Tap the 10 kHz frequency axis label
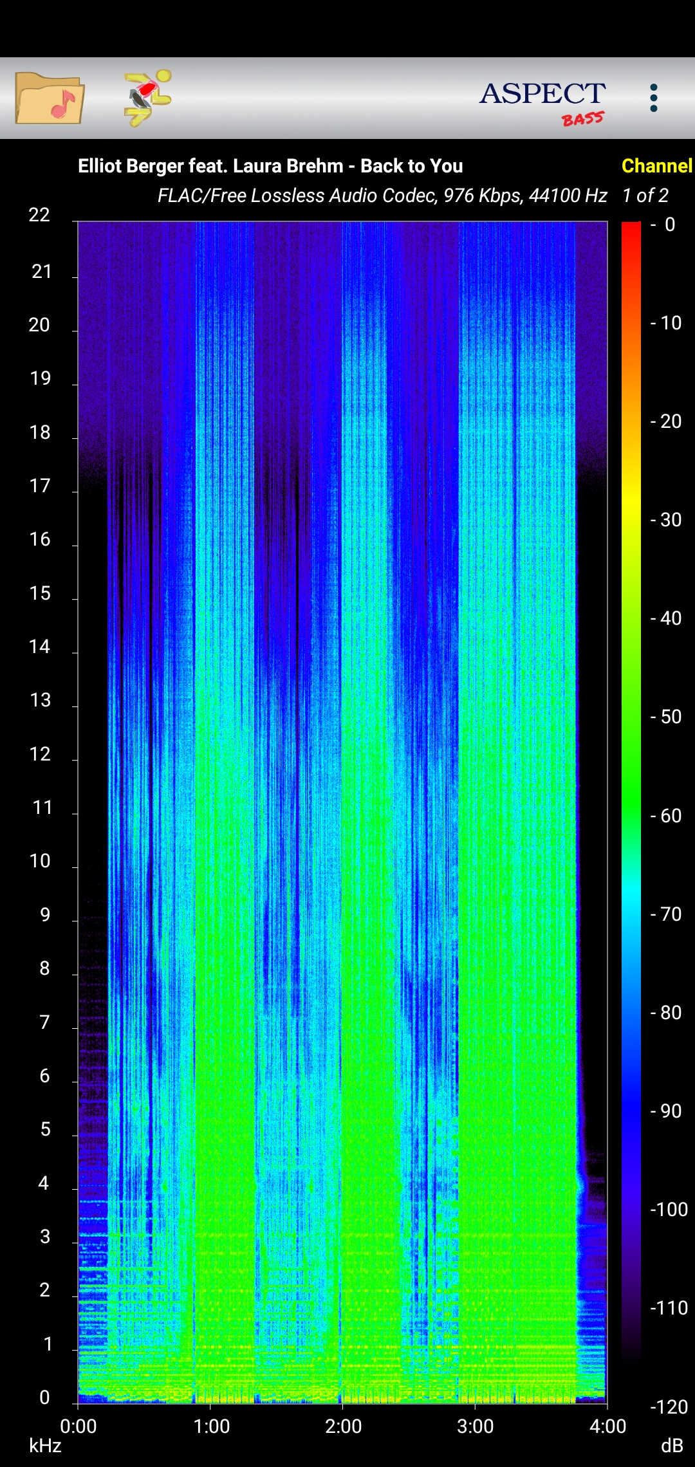 point(40,861)
